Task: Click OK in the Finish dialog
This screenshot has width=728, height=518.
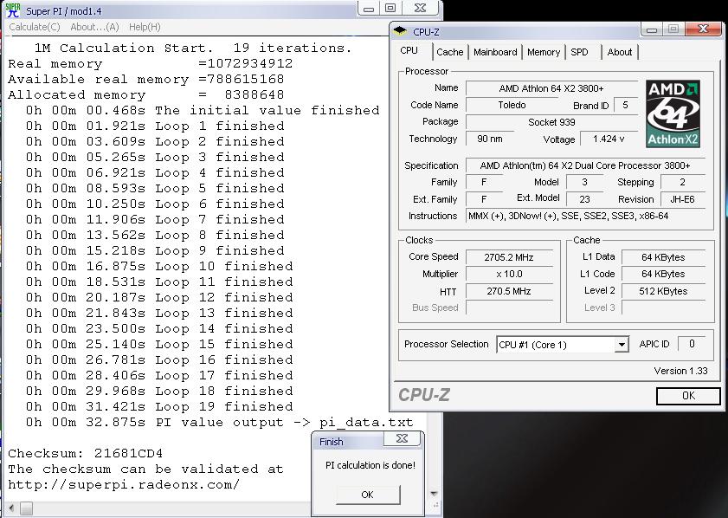Action: 367,495
